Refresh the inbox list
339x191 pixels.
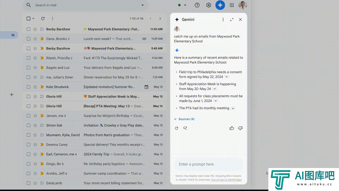pos(43,19)
